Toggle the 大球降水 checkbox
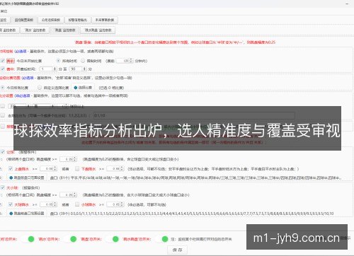This screenshot has height=256, width=354. tap(11, 204)
